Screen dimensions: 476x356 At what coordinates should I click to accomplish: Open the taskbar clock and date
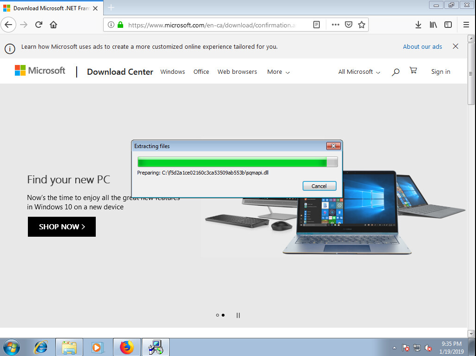point(451,348)
